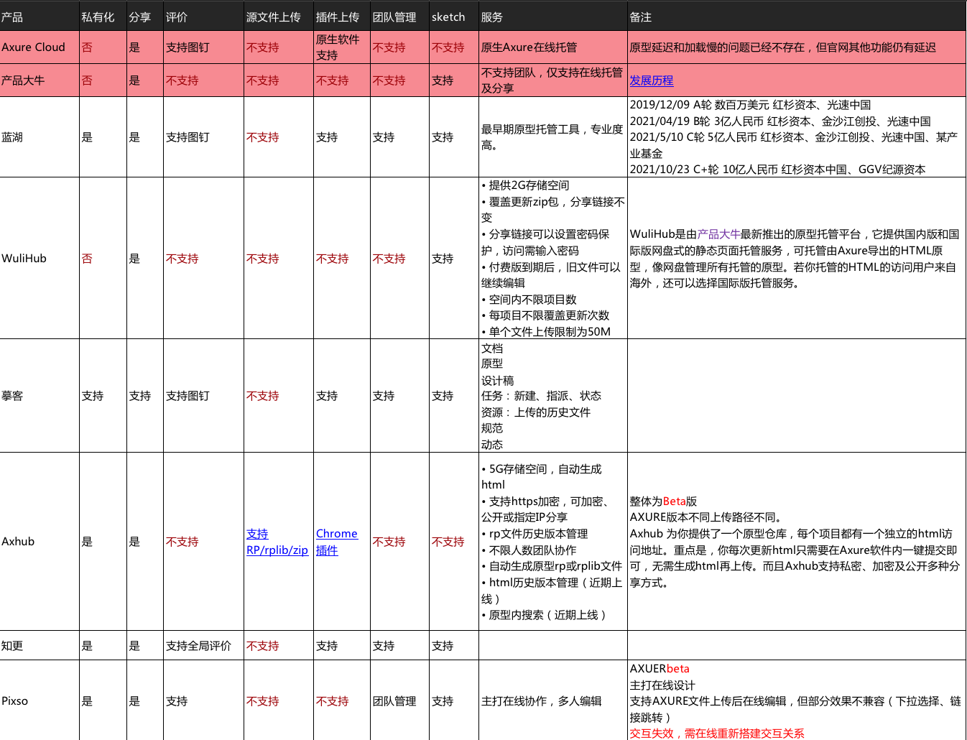The image size is (967, 740).
Task: Click 5G存储空间 service cell in Axhub row
Action: click(x=553, y=542)
